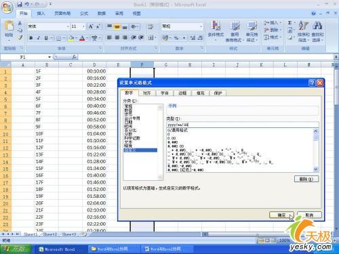
Task: Click the format list scroll down arrow
Action: click(316, 169)
